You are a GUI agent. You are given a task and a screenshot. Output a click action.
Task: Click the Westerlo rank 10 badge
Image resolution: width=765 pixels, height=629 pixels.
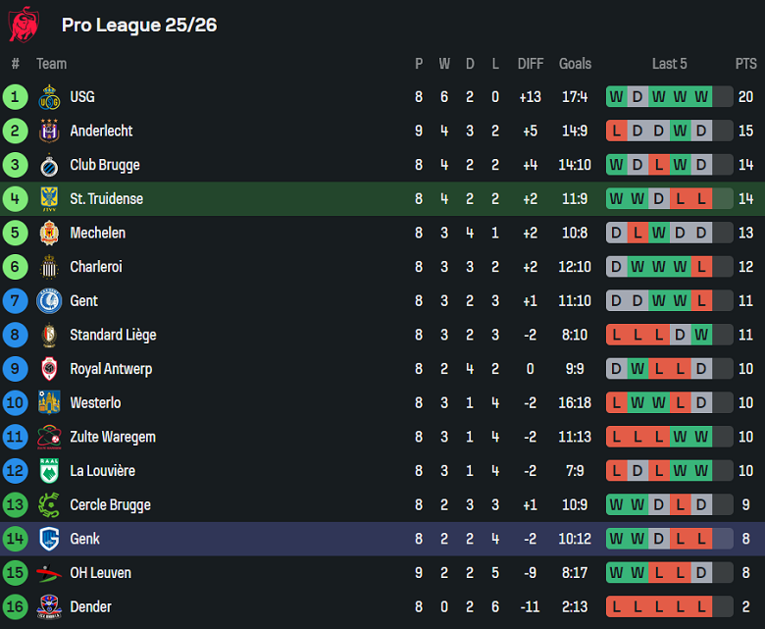(16, 403)
